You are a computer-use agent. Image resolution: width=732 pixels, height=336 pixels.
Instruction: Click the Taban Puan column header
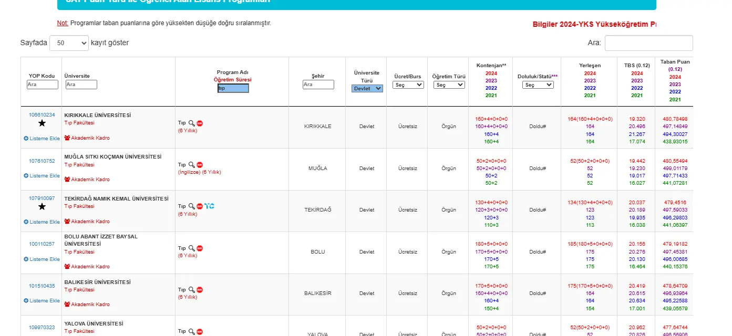675,62
